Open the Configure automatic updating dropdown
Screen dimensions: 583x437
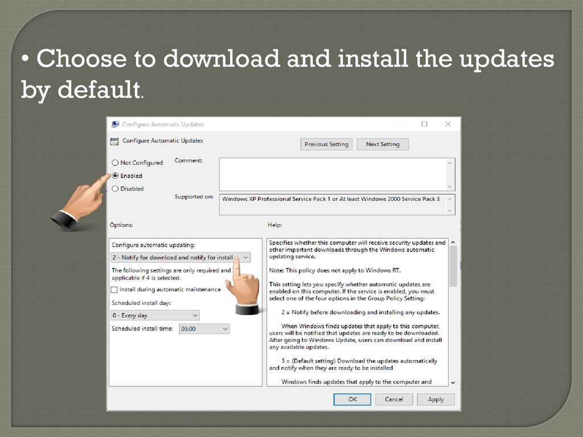pyautogui.click(x=180, y=258)
